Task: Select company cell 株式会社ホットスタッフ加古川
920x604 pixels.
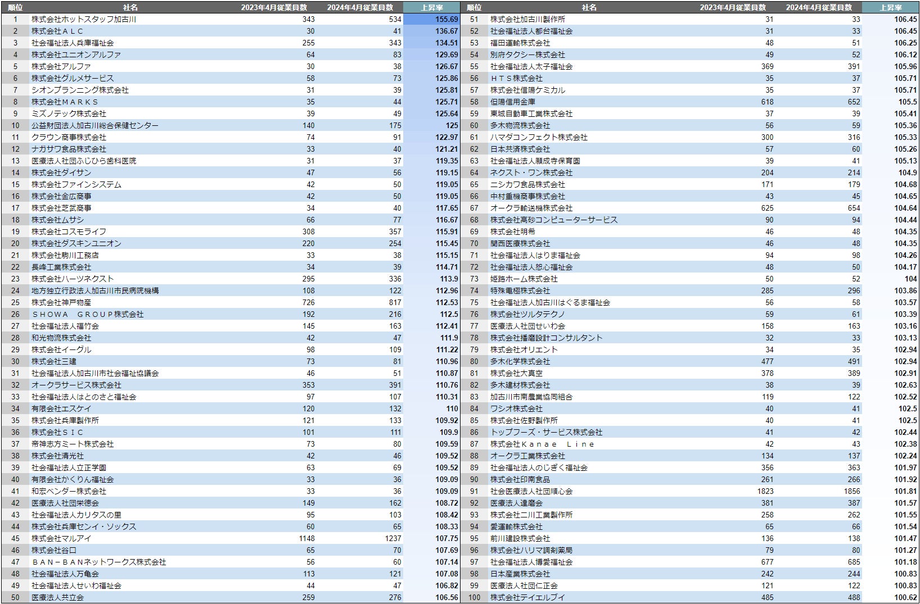Action: [x=84, y=19]
